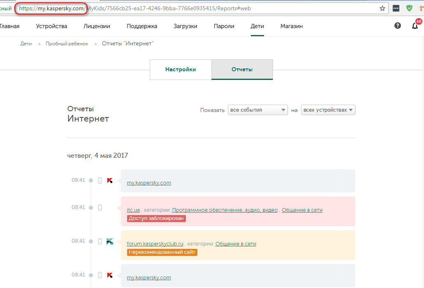Go to Главная menu item

tap(9, 26)
